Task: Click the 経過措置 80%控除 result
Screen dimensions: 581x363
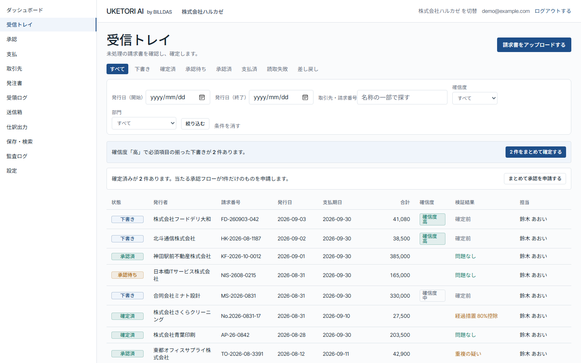Action: pos(477,316)
